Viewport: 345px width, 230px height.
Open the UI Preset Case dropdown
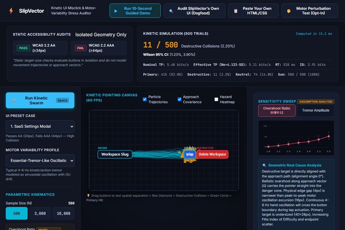(x=40, y=126)
